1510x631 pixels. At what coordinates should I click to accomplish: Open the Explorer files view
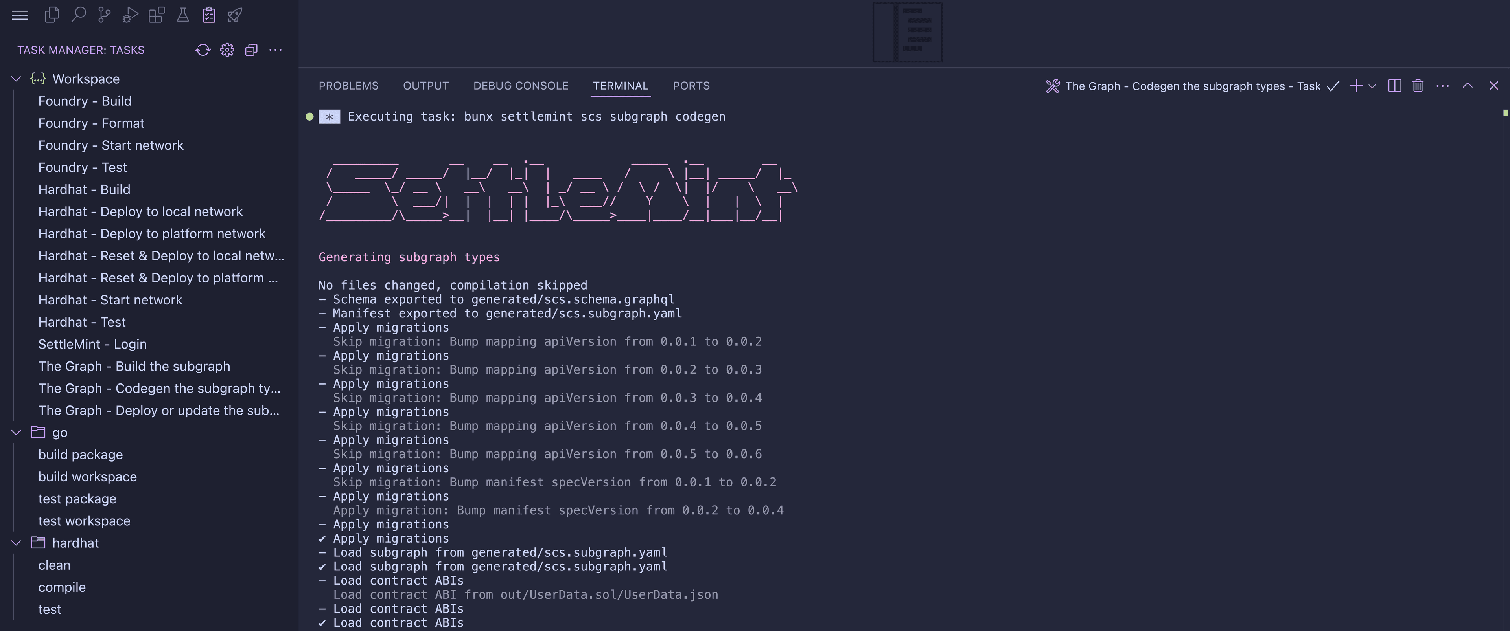[52, 15]
